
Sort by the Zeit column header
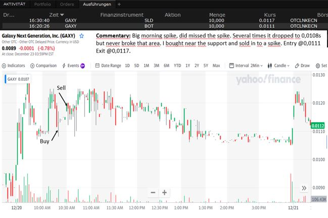pos(57,15)
